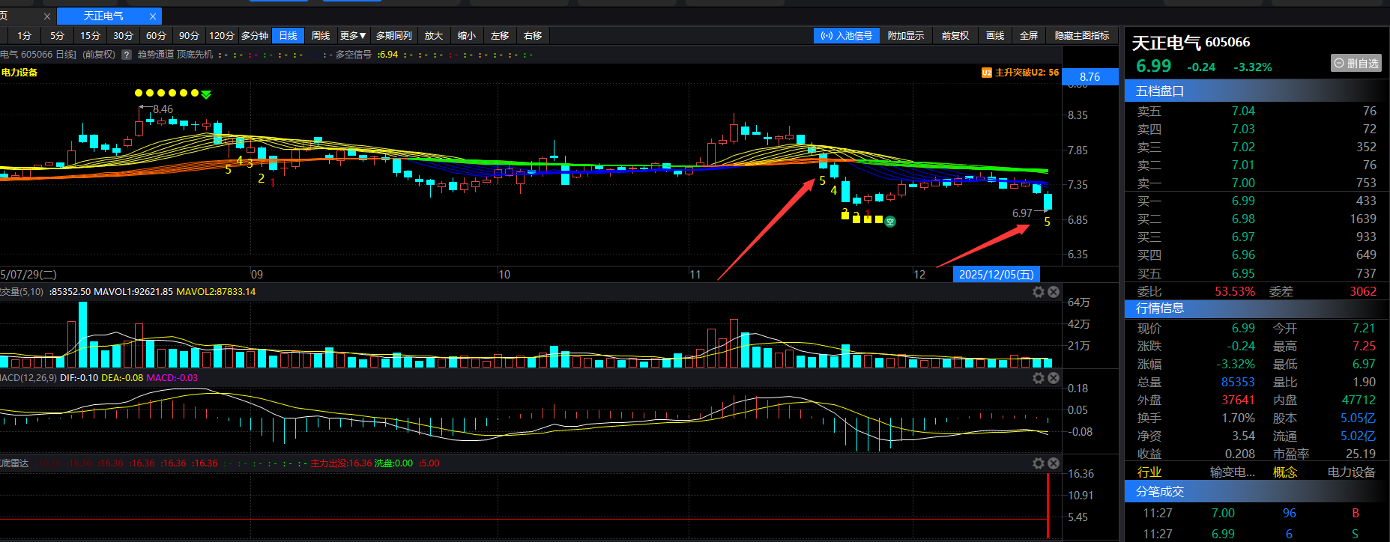Expand the 更多 periods dropdown
Viewport: 1390px width, 542px height.
point(353,35)
